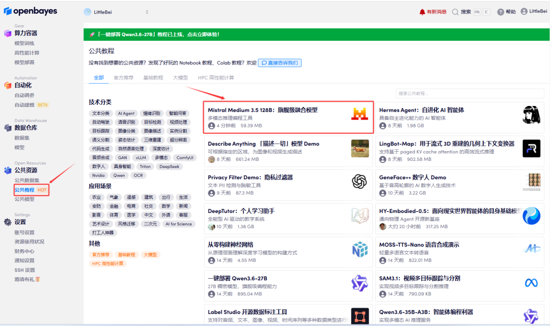Viewport: 550px width, 326px height.
Task: Click the 搜索公共教程 search field
Action: point(470,93)
